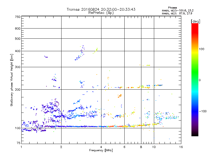Click the y-axis tick label '100'
Viewport: 213px width, 160px height.
[x=18, y=128]
